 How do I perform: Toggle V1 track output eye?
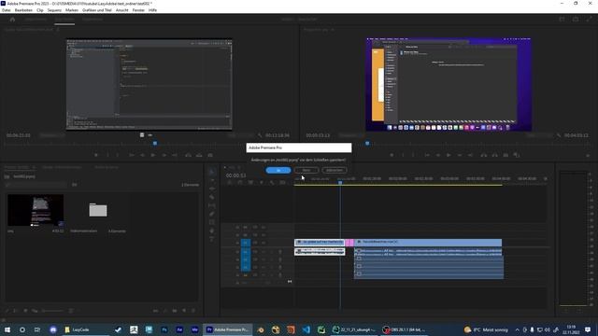(263, 243)
